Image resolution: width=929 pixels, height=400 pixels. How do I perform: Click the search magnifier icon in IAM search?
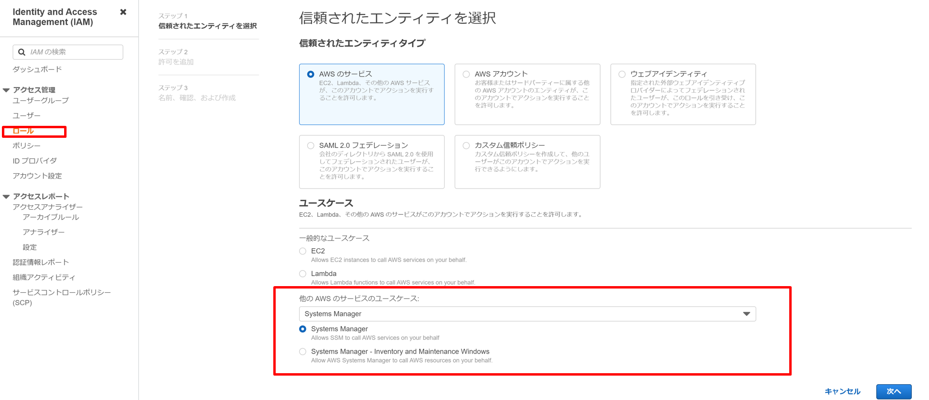pyautogui.click(x=22, y=52)
